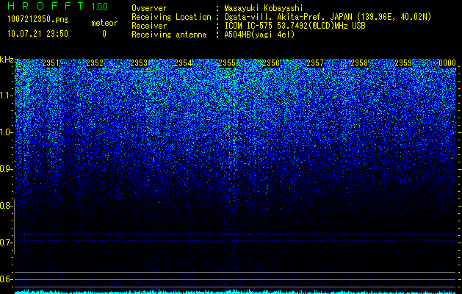Click observer name Masayuki Kobayashi

tap(264, 8)
